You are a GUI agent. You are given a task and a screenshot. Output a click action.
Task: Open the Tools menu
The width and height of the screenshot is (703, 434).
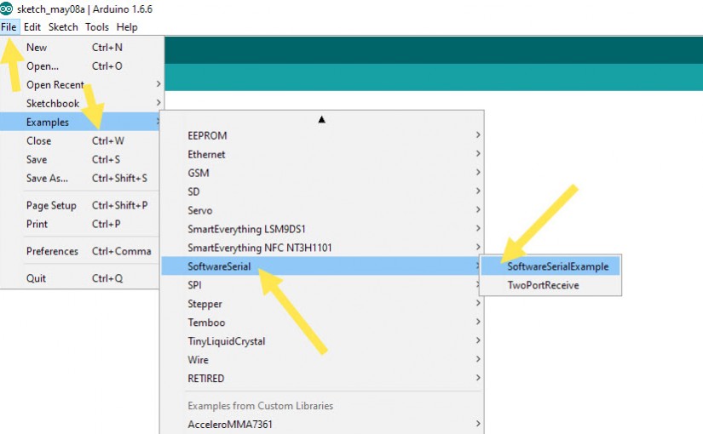pyautogui.click(x=97, y=27)
